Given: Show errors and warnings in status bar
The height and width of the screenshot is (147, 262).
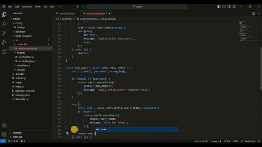Looking at the screenshot, I should 13,141.
